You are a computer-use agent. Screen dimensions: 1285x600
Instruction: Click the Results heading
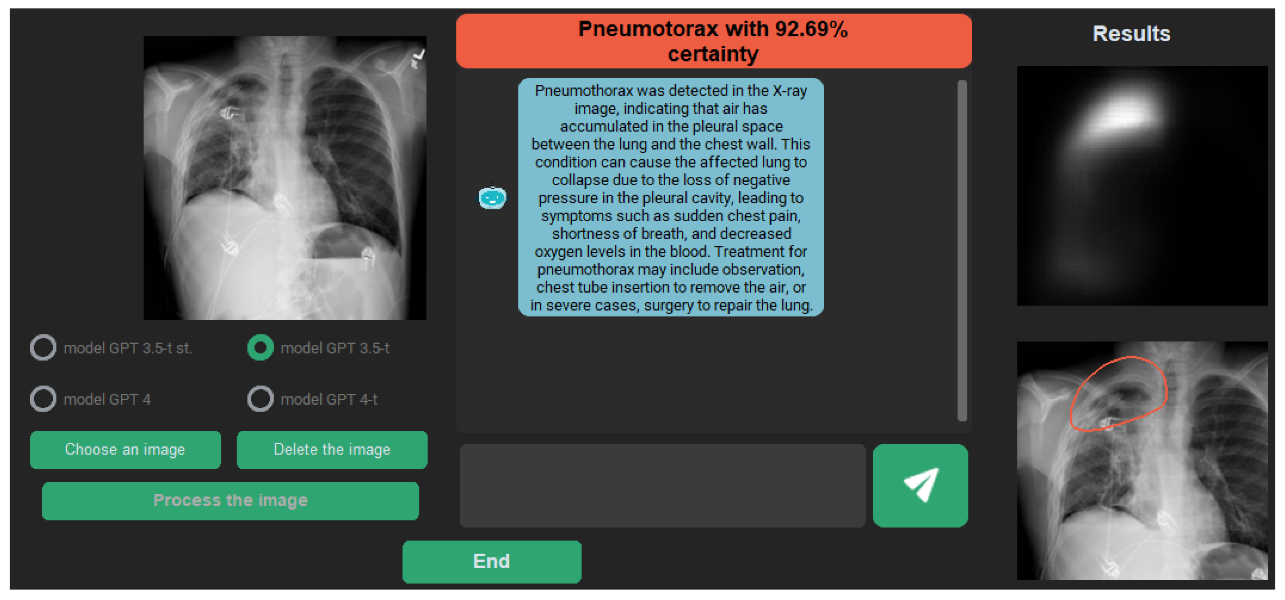[x=1131, y=34]
